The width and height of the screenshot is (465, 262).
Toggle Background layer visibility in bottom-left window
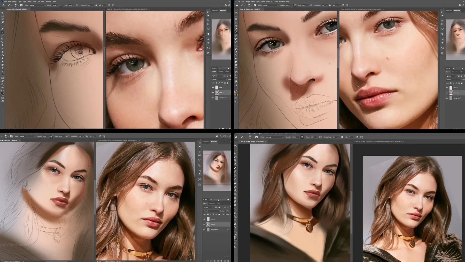[x=204, y=229]
